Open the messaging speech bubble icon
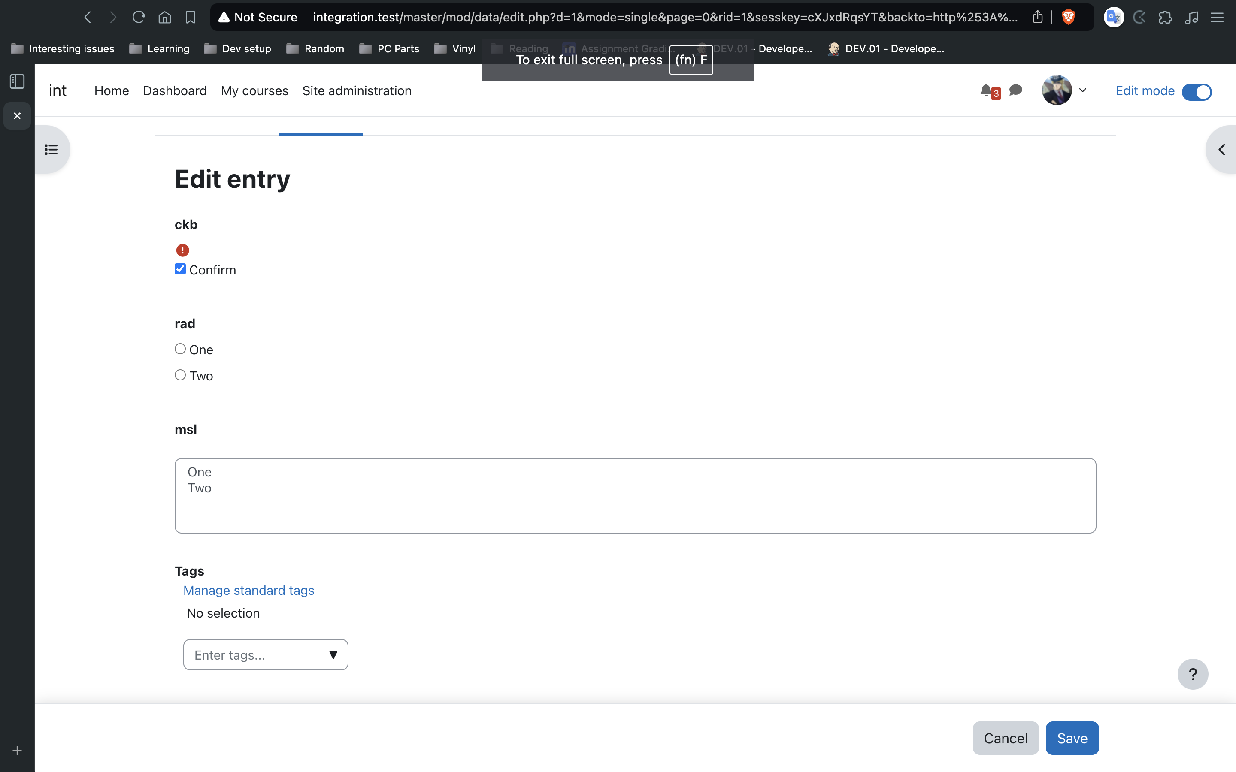 [1016, 90]
